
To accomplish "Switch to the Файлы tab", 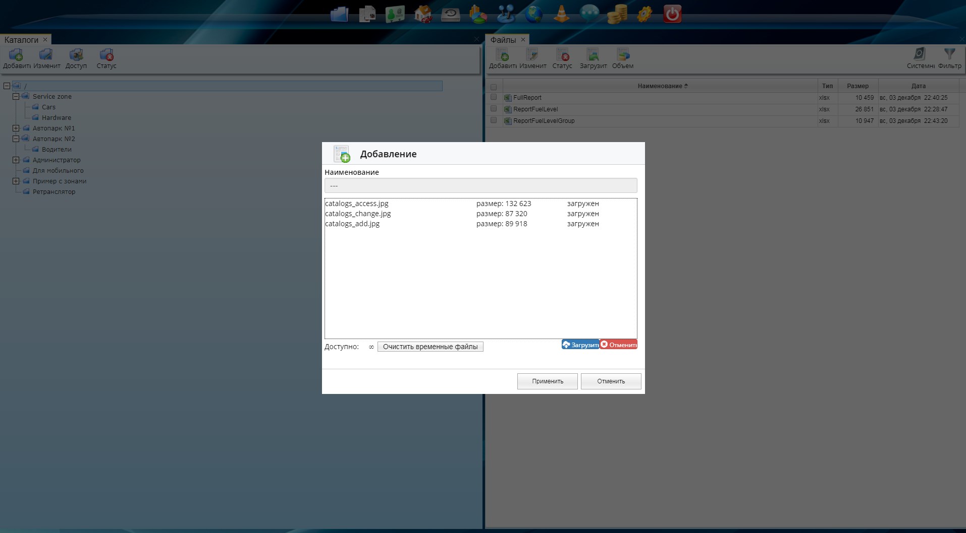I will click(503, 40).
